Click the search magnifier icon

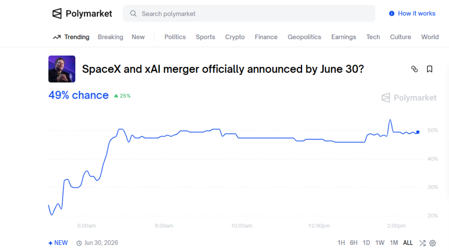(x=134, y=14)
